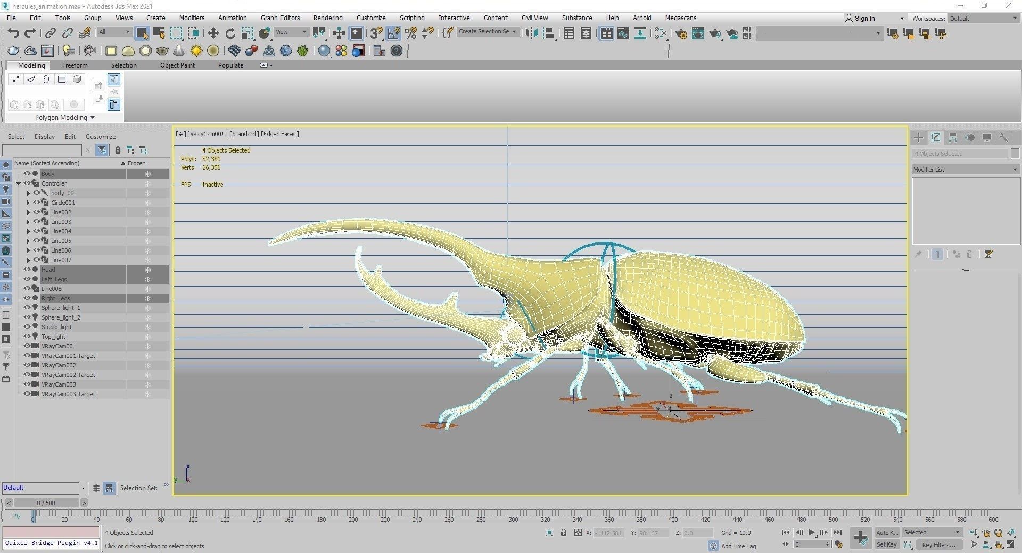Click the Undo arrow icon
This screenshot has width=1022, height=553.
[13, 33]
